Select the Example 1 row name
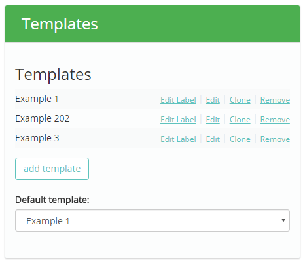The width and height of the screenshot is (305, 263). pyautogui.click(x=37, y=99)
